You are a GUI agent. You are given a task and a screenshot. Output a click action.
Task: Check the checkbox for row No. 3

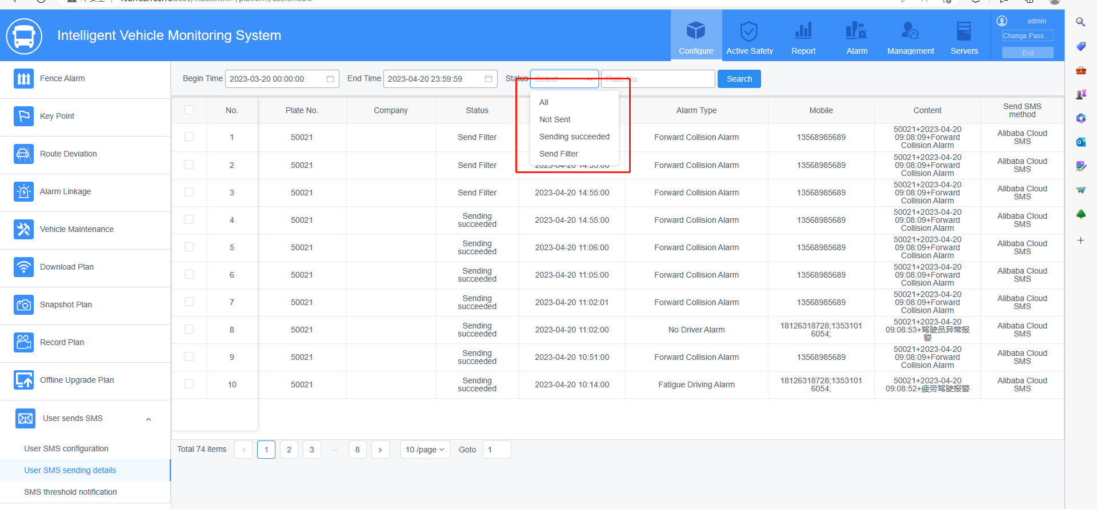[x=189, y=193]
